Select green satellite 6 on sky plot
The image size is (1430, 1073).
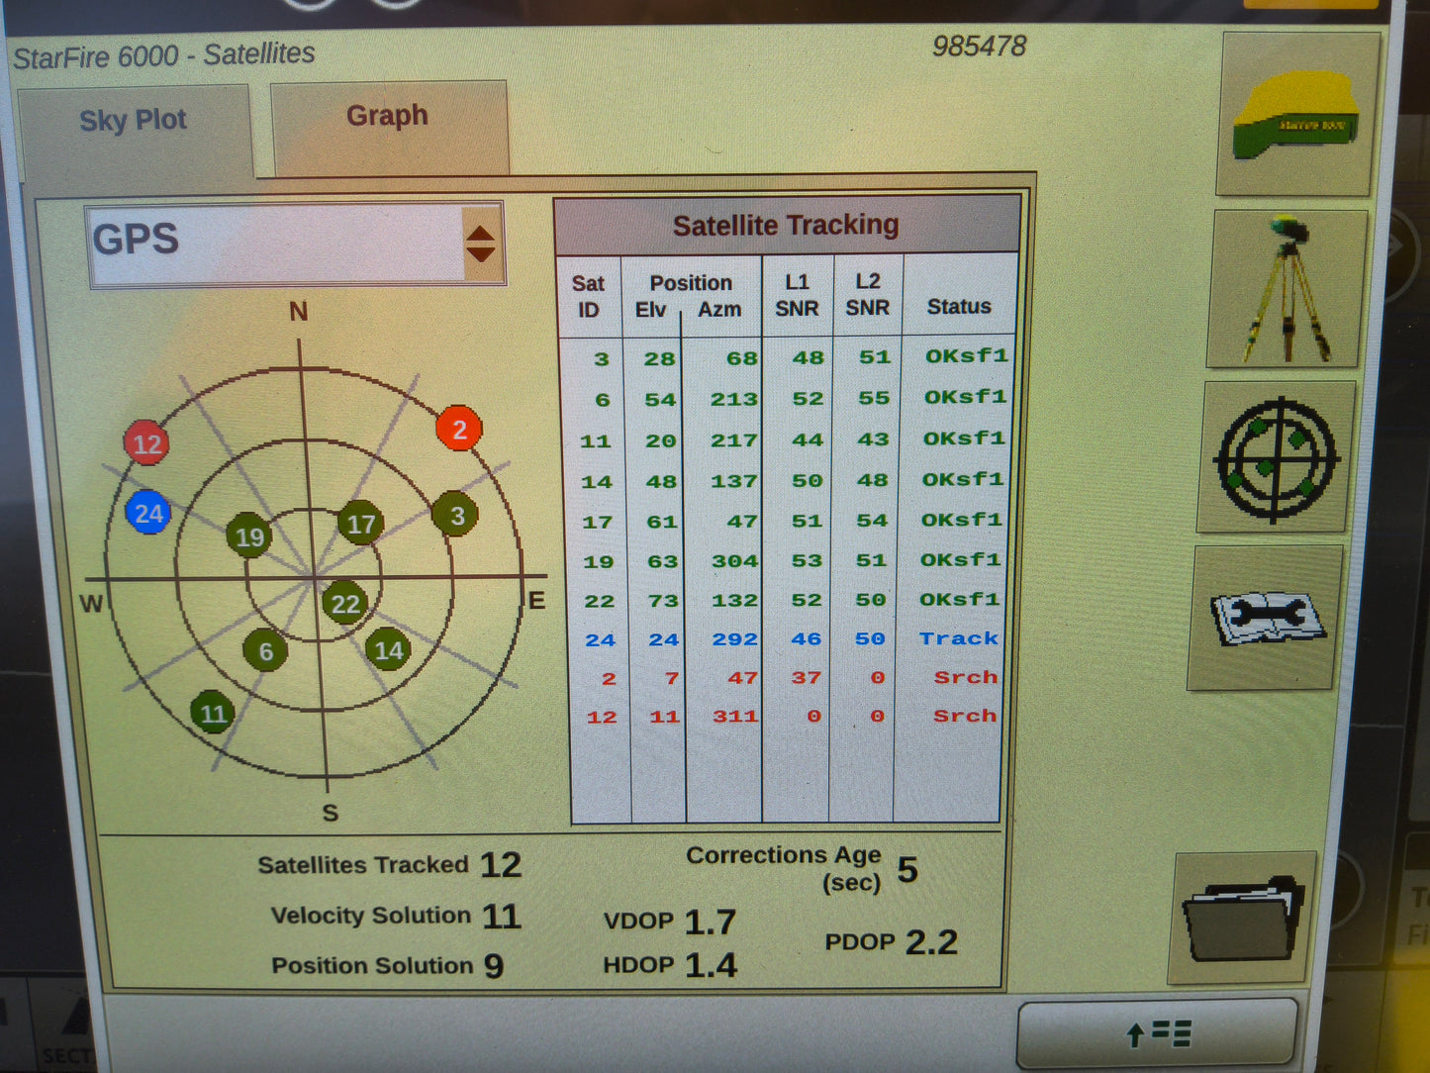click(265, 651)
